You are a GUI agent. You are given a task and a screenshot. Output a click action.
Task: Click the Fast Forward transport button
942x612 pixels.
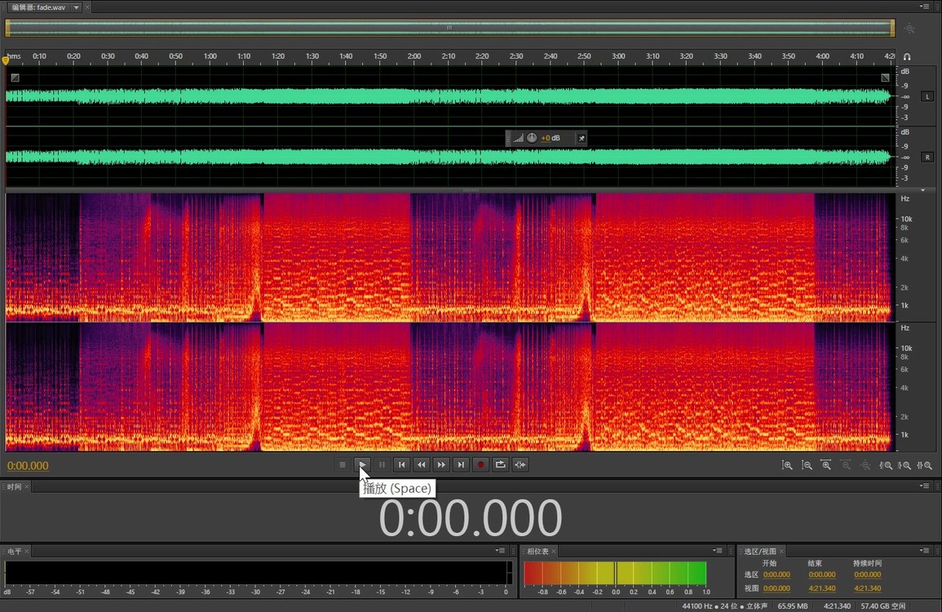[441, 464]
